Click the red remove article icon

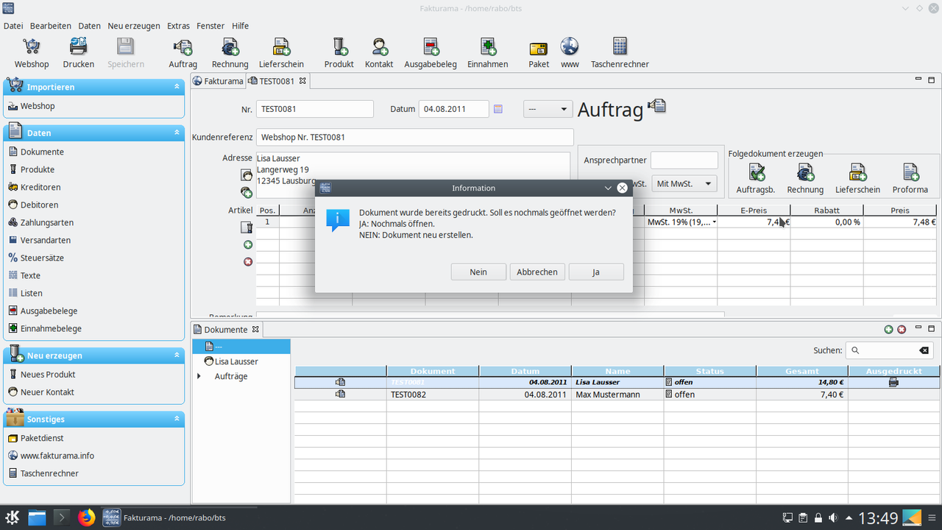248,261
